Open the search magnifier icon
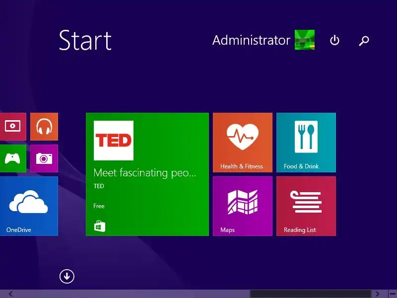 pos(364,41)
